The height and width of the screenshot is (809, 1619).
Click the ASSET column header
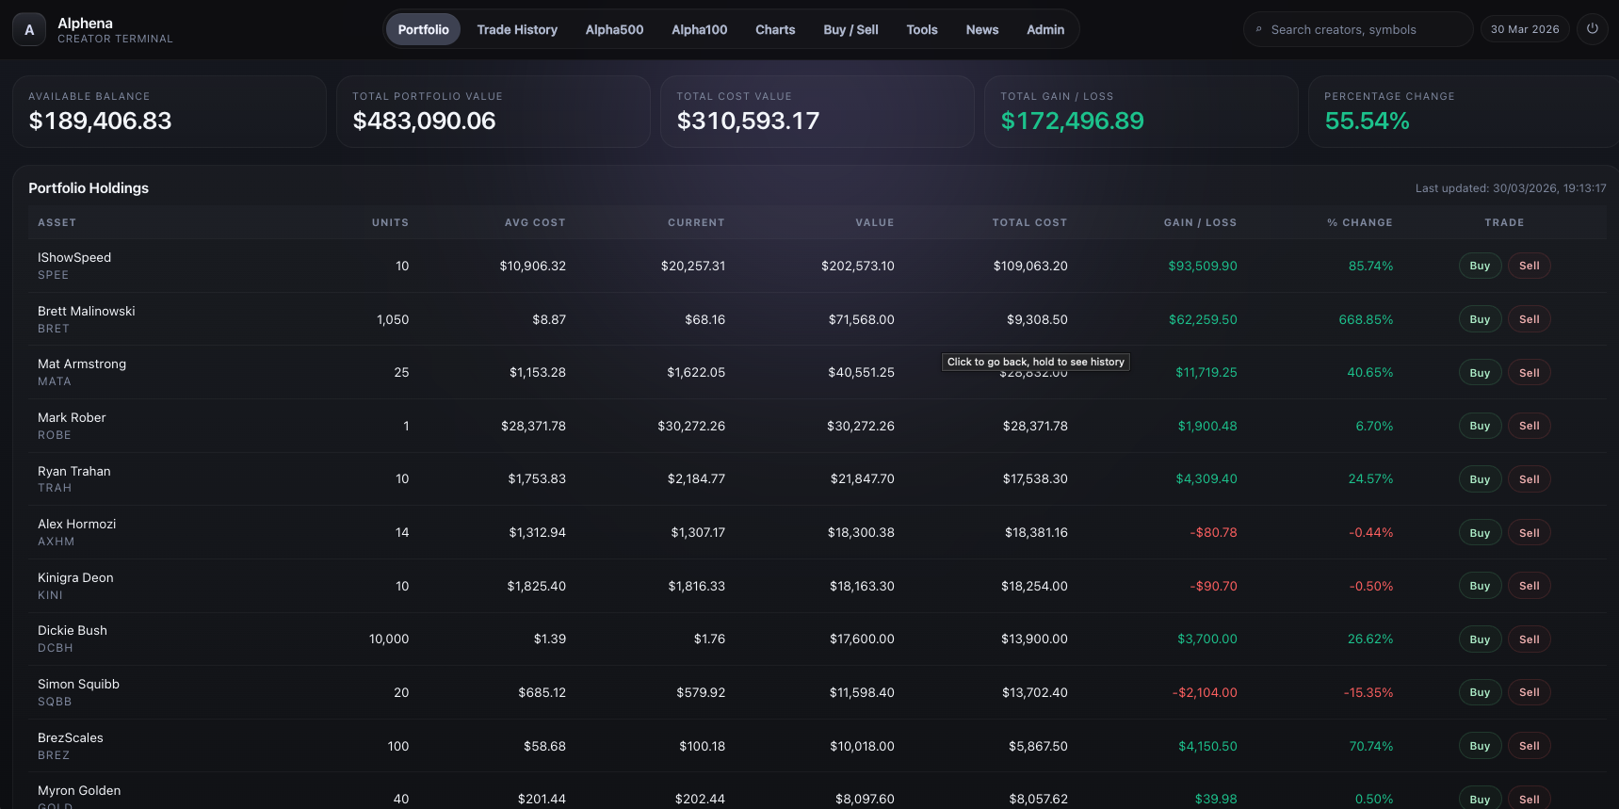click(57, 223)
